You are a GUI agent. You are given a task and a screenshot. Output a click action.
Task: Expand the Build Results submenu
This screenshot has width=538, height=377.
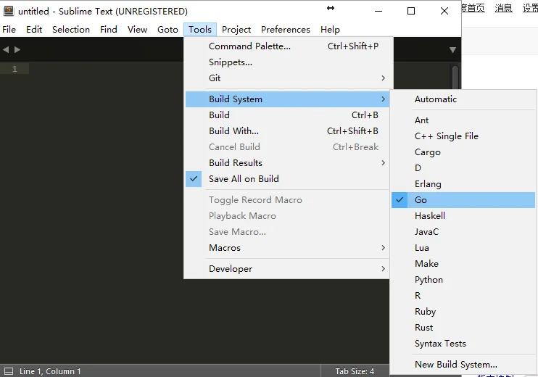click(288, 163)
